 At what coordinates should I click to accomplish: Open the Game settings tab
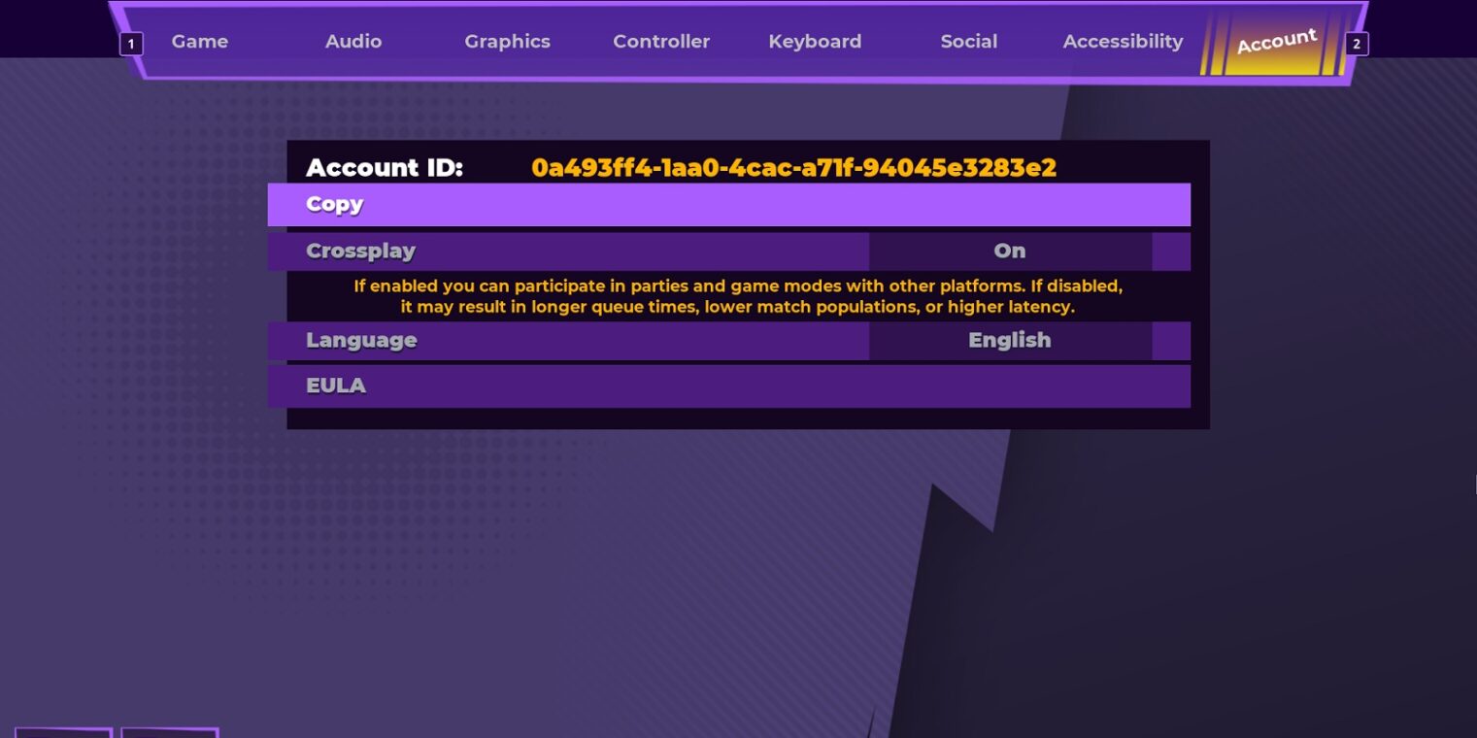(x=199, y=42)
